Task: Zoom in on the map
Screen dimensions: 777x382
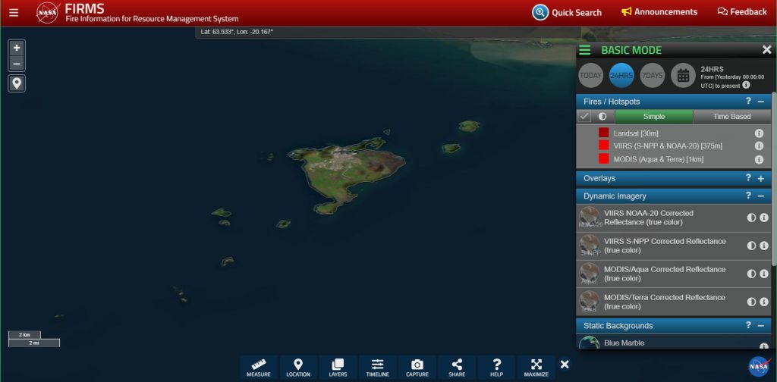Action: tap(17, 47)
